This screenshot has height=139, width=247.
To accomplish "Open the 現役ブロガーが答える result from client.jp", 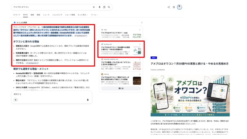I will point(115,78).
